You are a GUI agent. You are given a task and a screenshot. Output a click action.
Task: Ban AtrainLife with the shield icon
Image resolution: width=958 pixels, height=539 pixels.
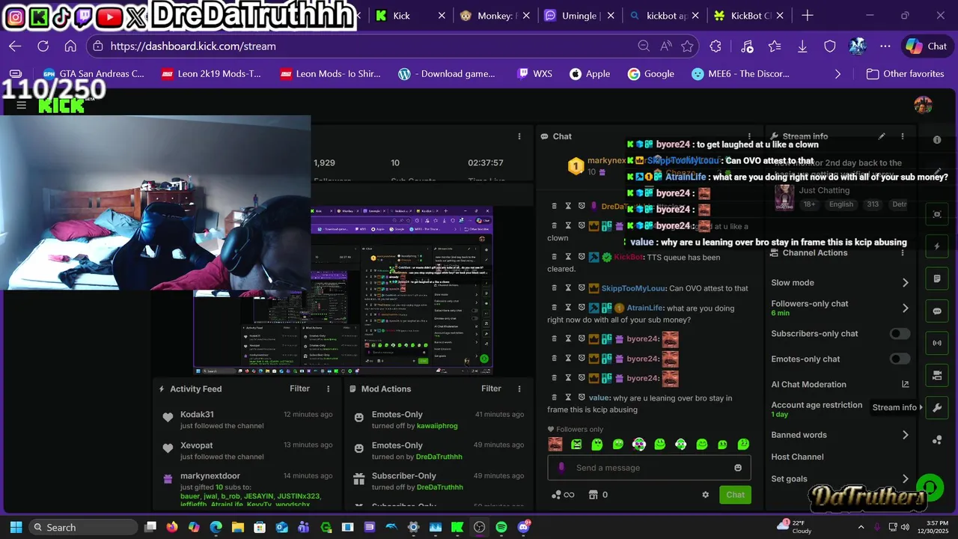click(x=581, y=308)
